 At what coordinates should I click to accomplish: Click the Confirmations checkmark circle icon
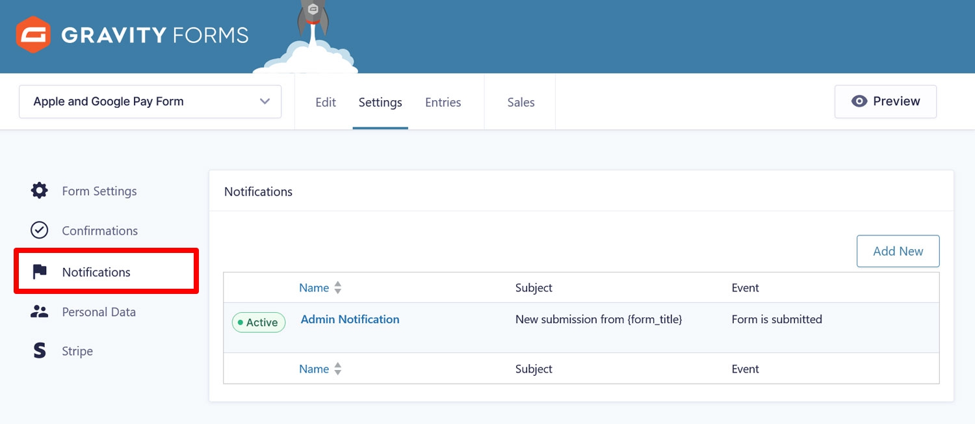(40, 230)
